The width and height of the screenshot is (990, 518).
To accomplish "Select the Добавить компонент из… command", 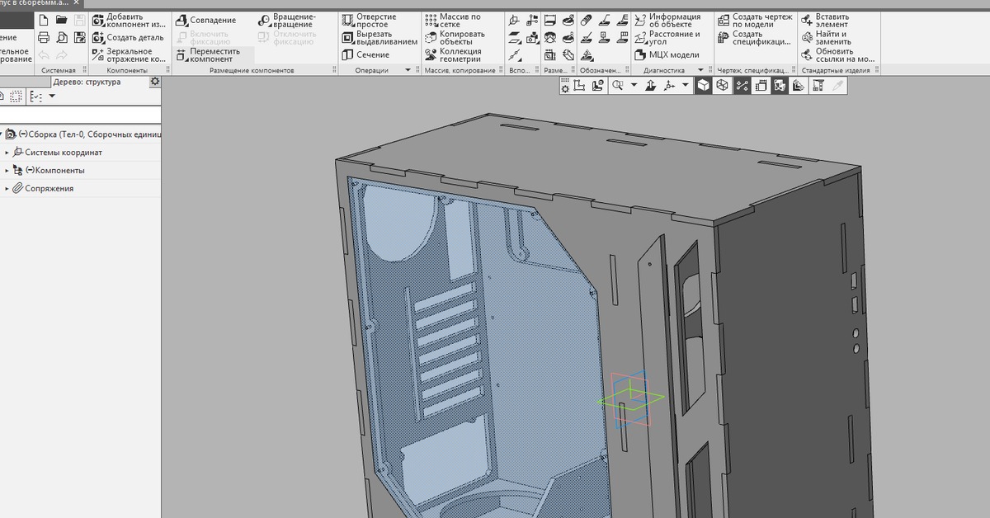I will [129, 21].
